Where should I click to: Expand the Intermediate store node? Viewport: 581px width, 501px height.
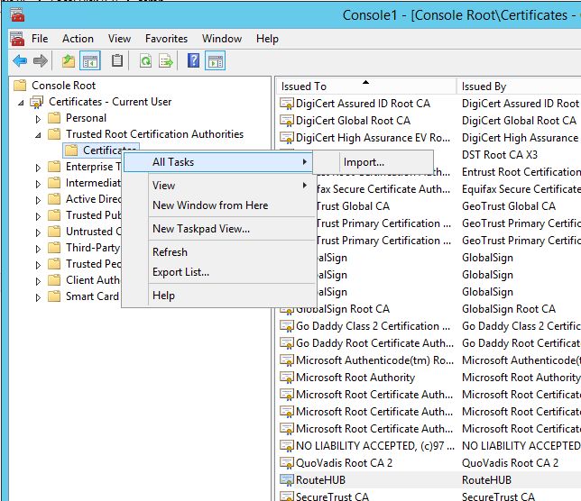[x=38, y=184]
